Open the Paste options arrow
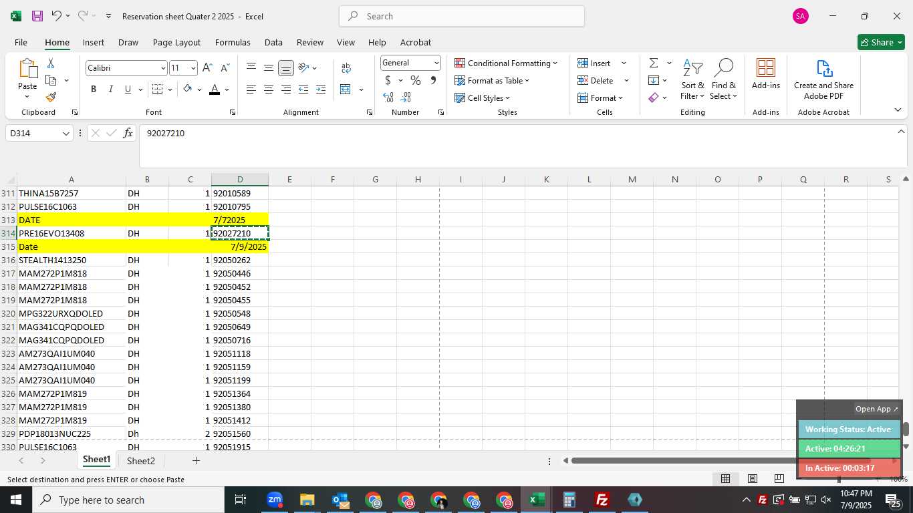Image resolution: width=913 pixels, height=513 pixels. coord(27,97)
